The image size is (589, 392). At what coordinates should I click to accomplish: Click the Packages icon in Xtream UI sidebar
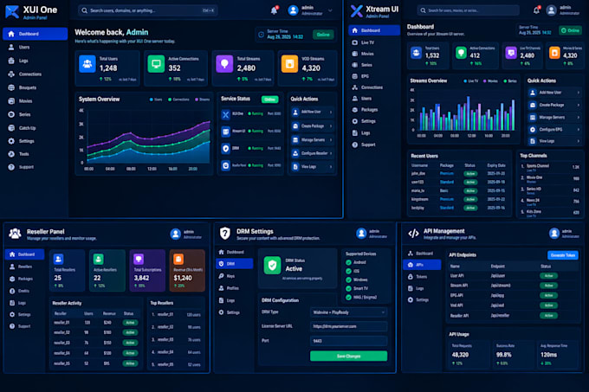pyautogui.click(x=354, y=110)
